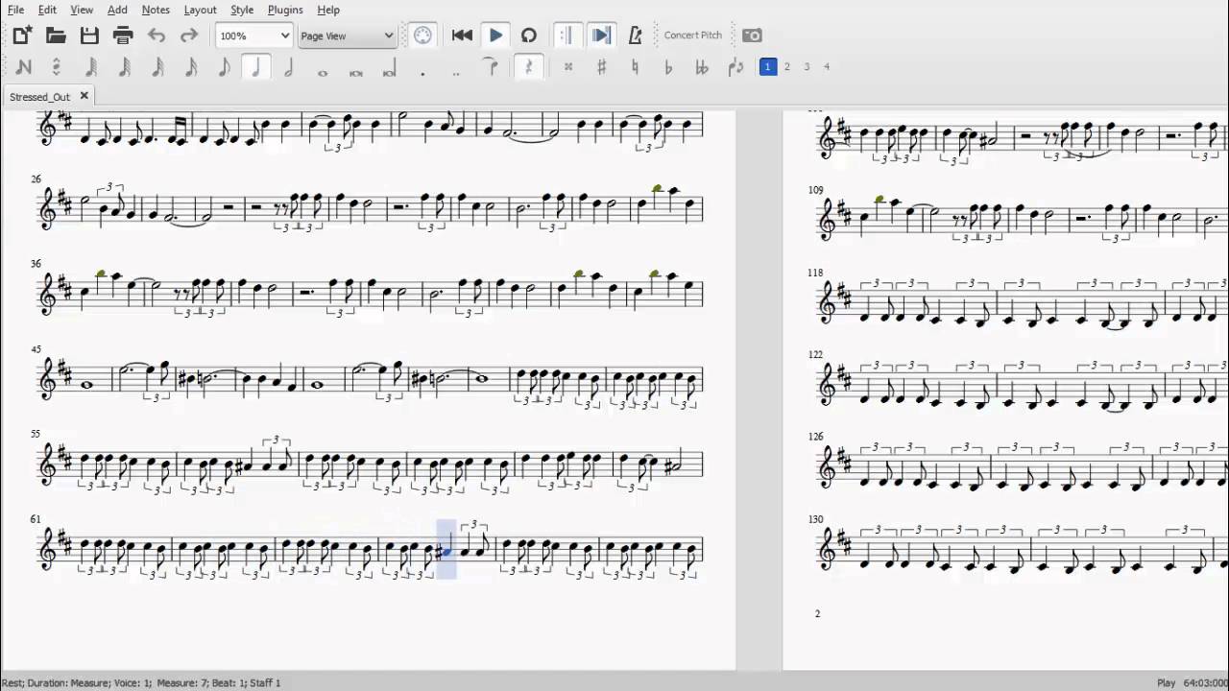The height and width of the screenshot is (691, 1229).
Task: Select voice 3
Action: tap(807, 67)
